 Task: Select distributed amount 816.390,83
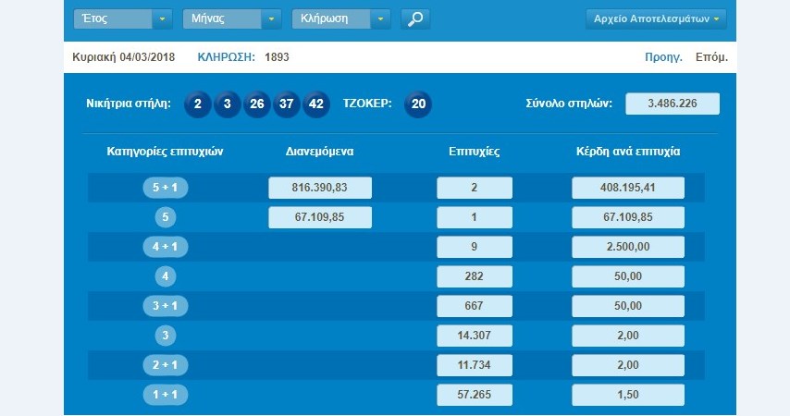[x=320, y=188]
